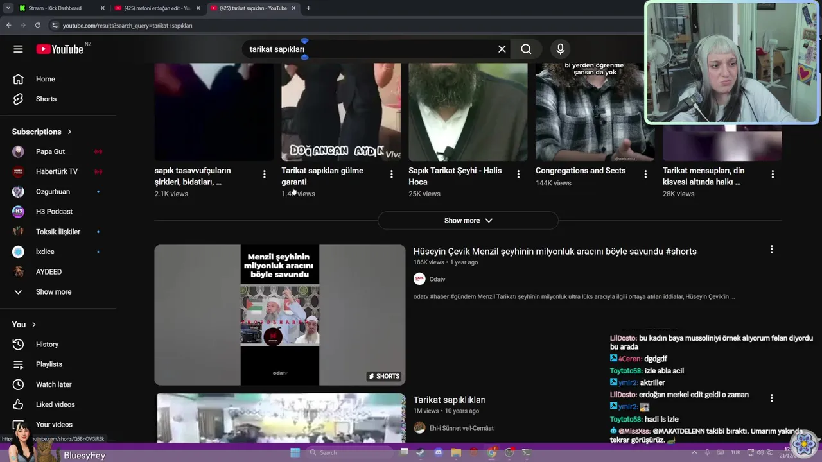Click the Odatv channel avatar
The width and height of the screenshot is (822, 462).
coord(419,279)
